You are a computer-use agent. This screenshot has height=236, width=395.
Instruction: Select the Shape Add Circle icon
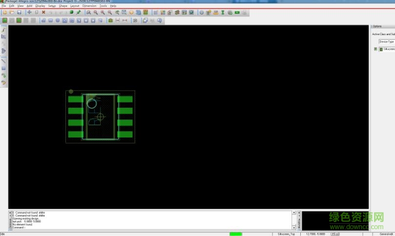point(58,20)
